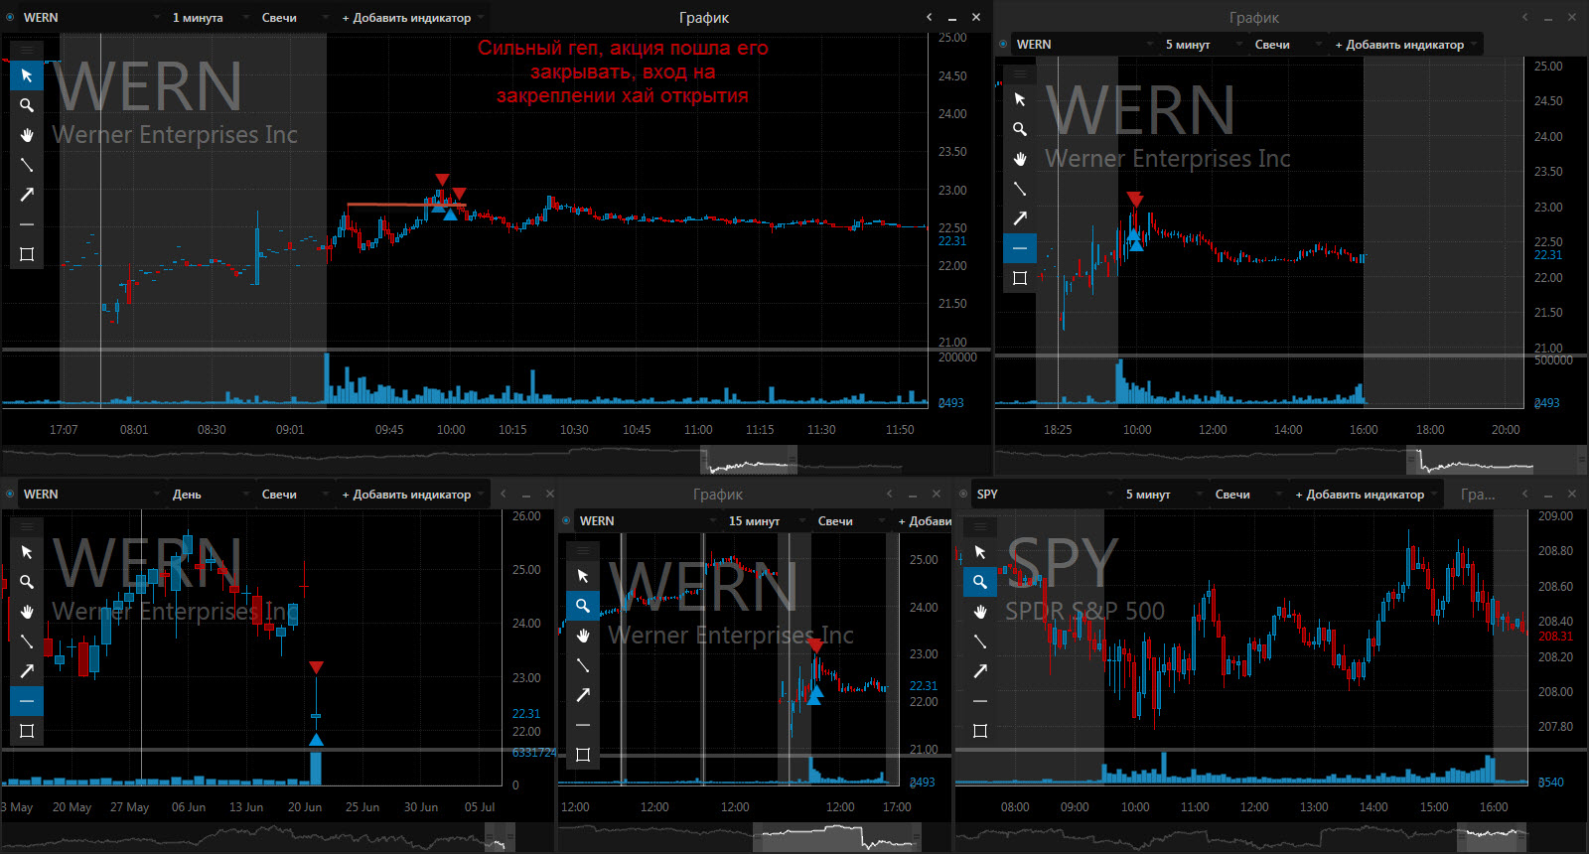The width and height of the screenshot is (1589, 854).
Task: Choose the hand tool in WERN 5-minute chart
Action: pyautogui.click(x=1020, y=159)
